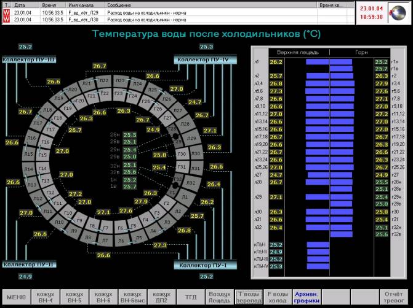Screen dimensions: 413x308
Task: Click the alarm icon of the Л30 row
Action: 7,19
